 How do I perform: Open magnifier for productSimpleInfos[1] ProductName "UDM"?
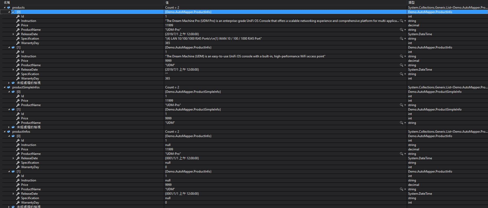pyautogui.click(x=401, y=123)
